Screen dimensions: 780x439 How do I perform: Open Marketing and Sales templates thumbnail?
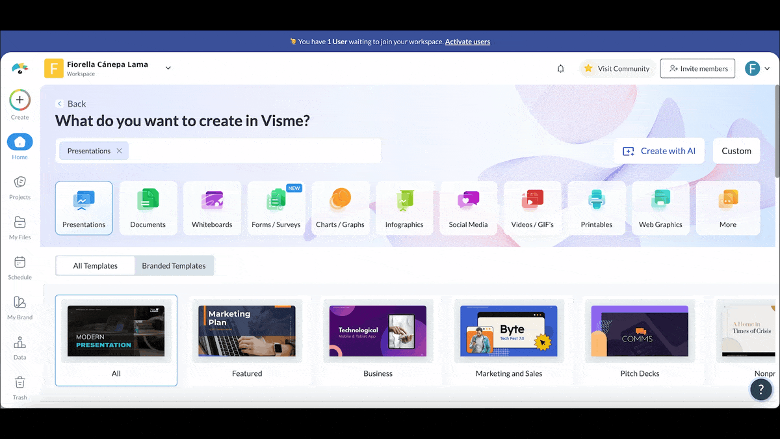pyautogui.click(x=509, y=340)
